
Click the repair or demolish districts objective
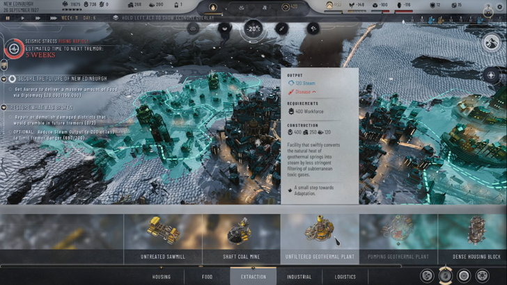[60, 120]
